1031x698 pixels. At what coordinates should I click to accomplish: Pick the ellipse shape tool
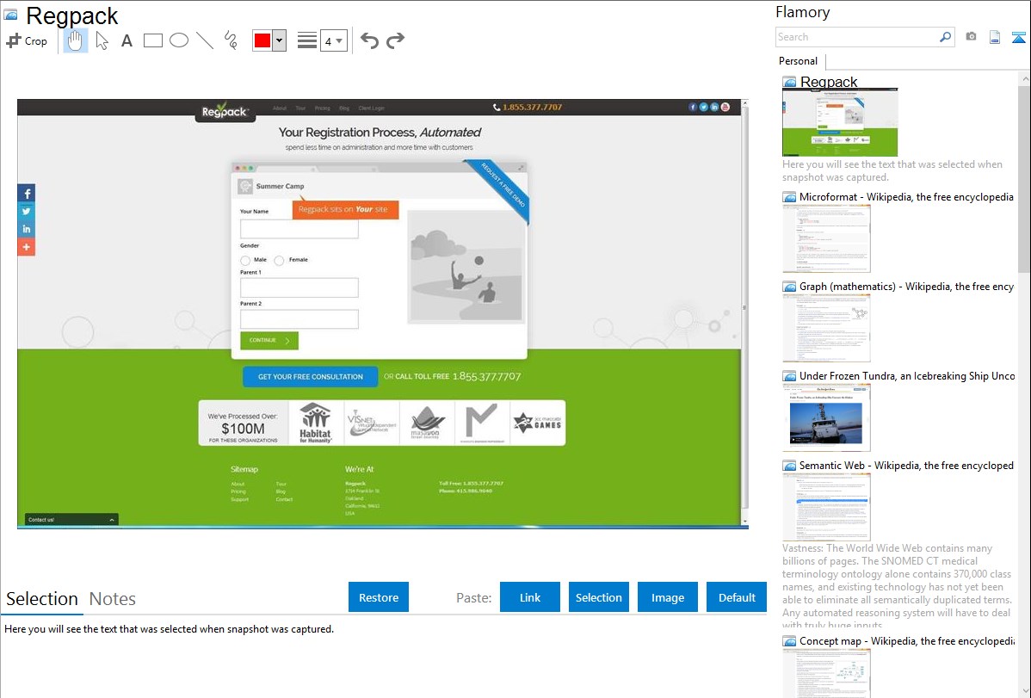click(x=179, y=40)
